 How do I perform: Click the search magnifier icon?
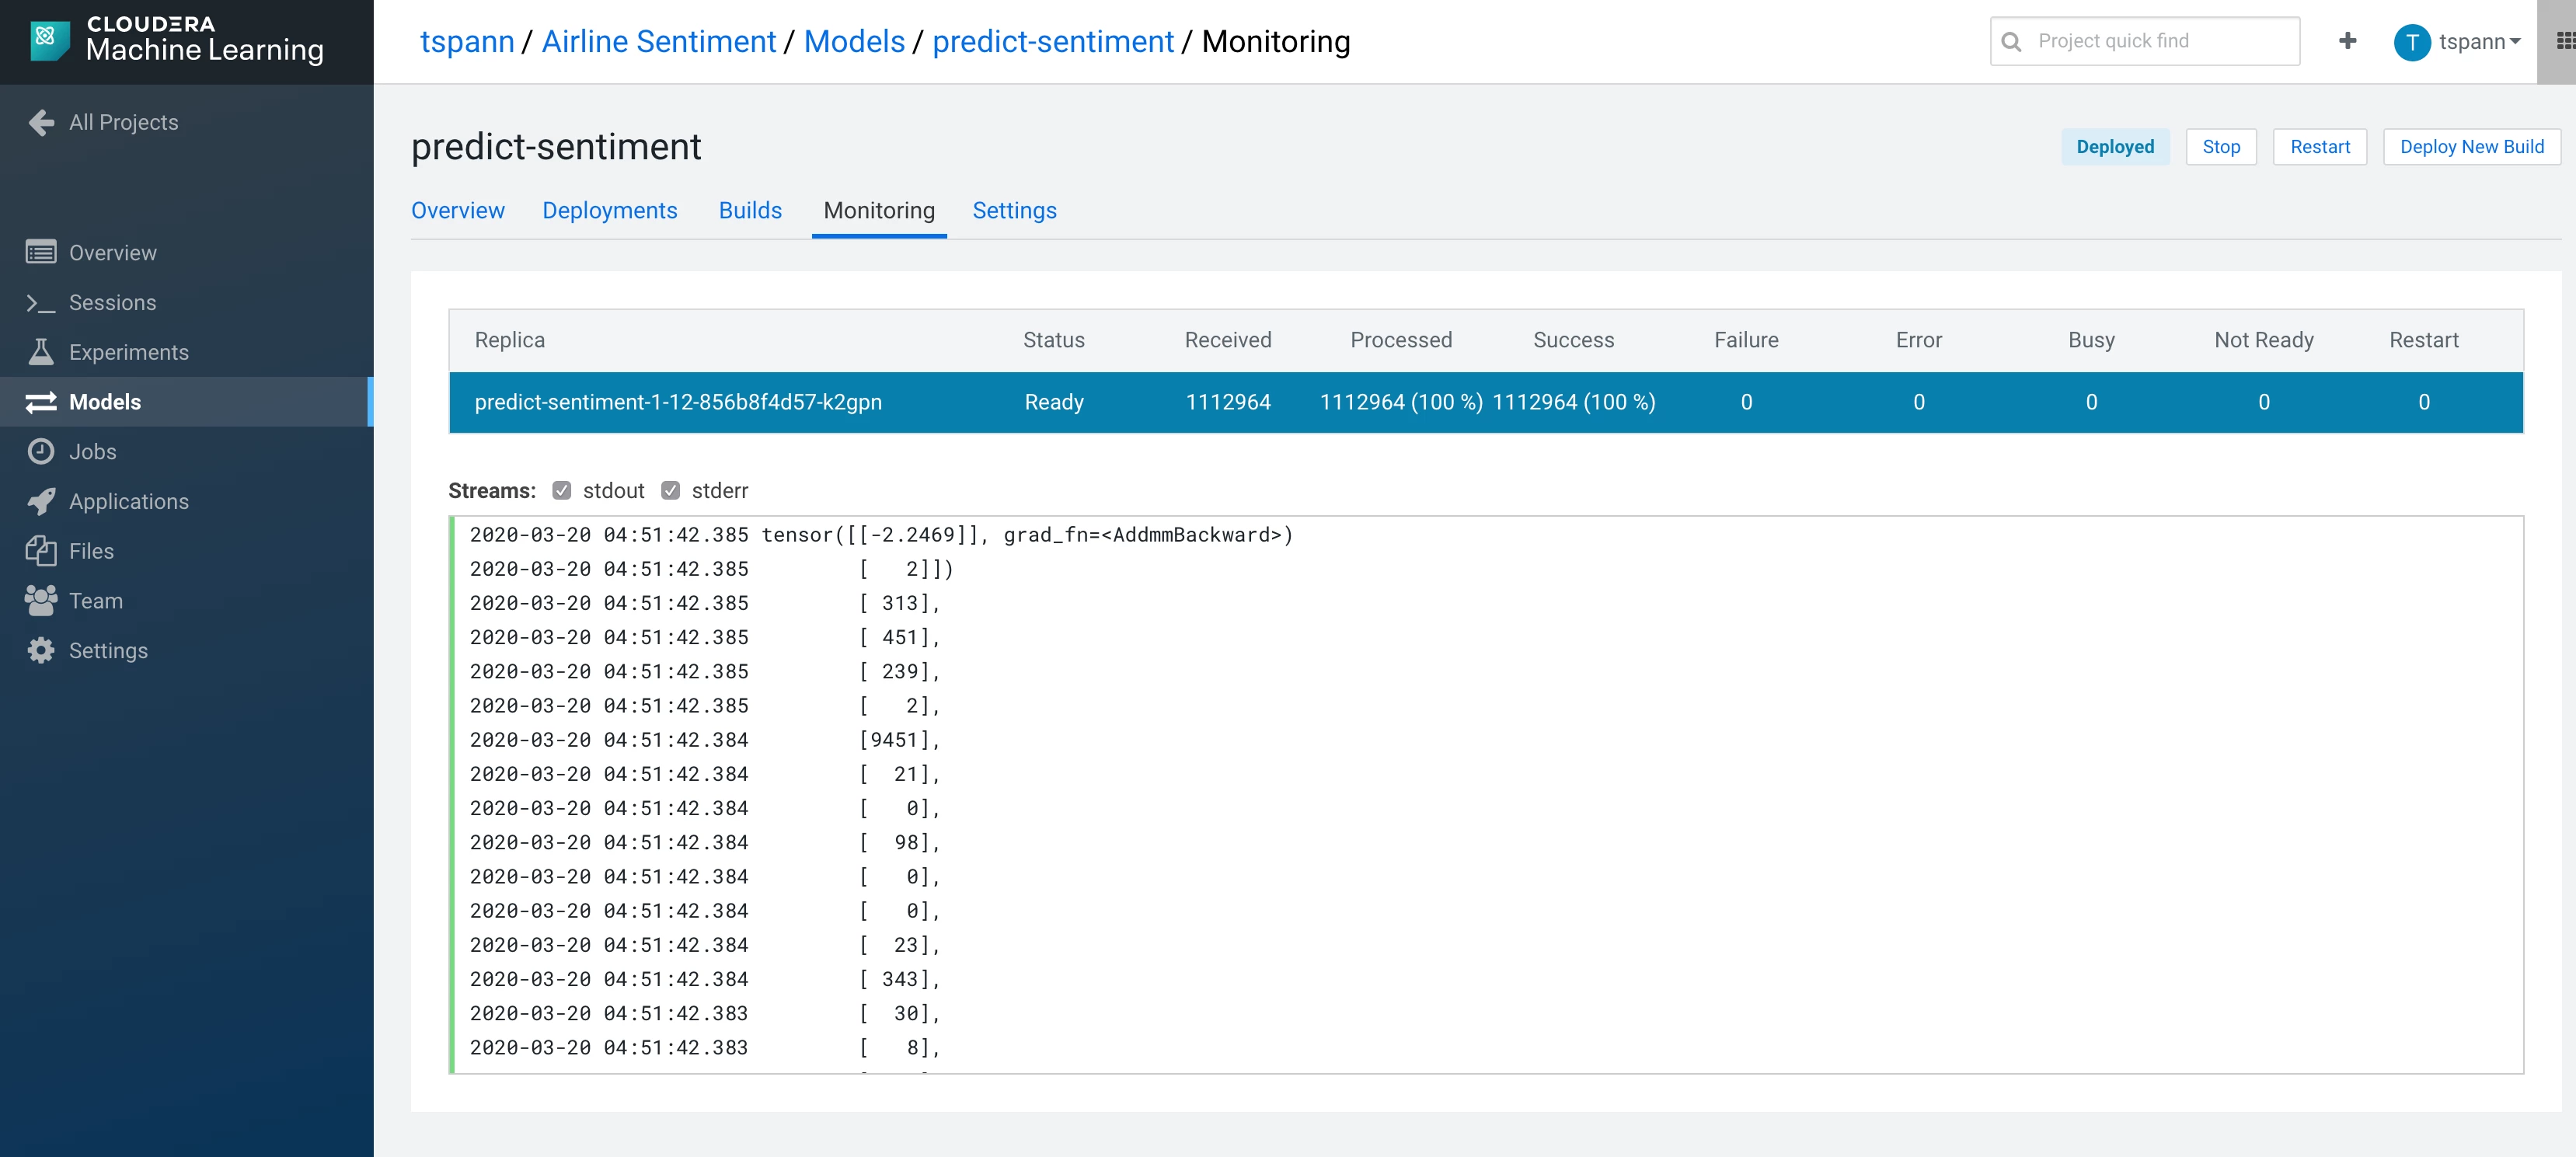2012,42
